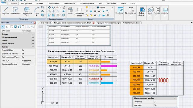Click the eye layer visibility icon

coord(108,15)
